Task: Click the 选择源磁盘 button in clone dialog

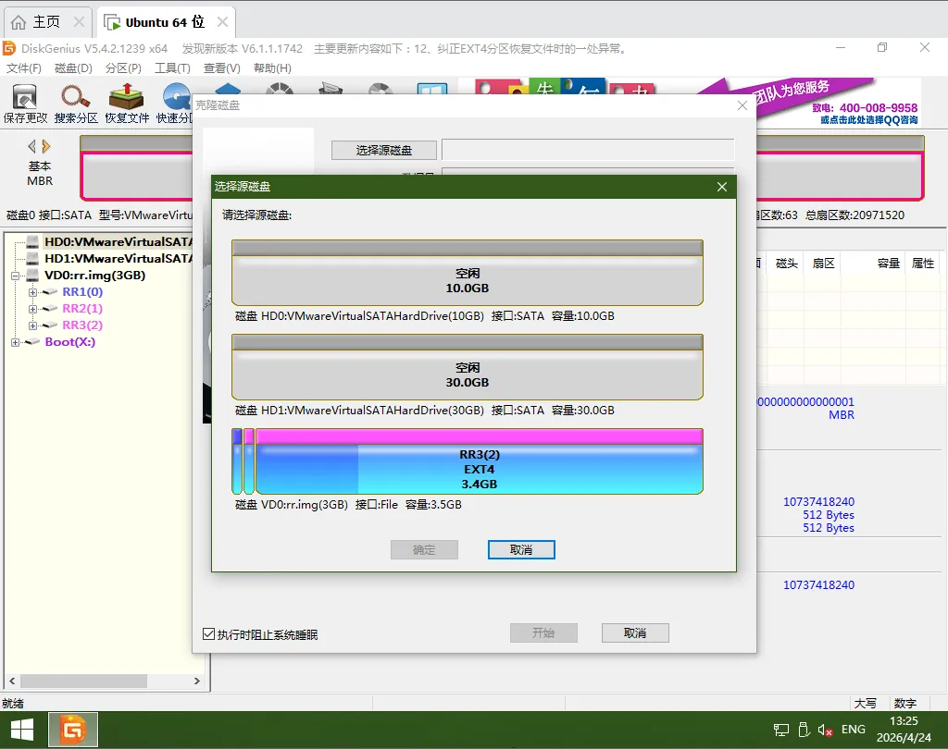Action: pyautogui.click(x=384, y=151)
